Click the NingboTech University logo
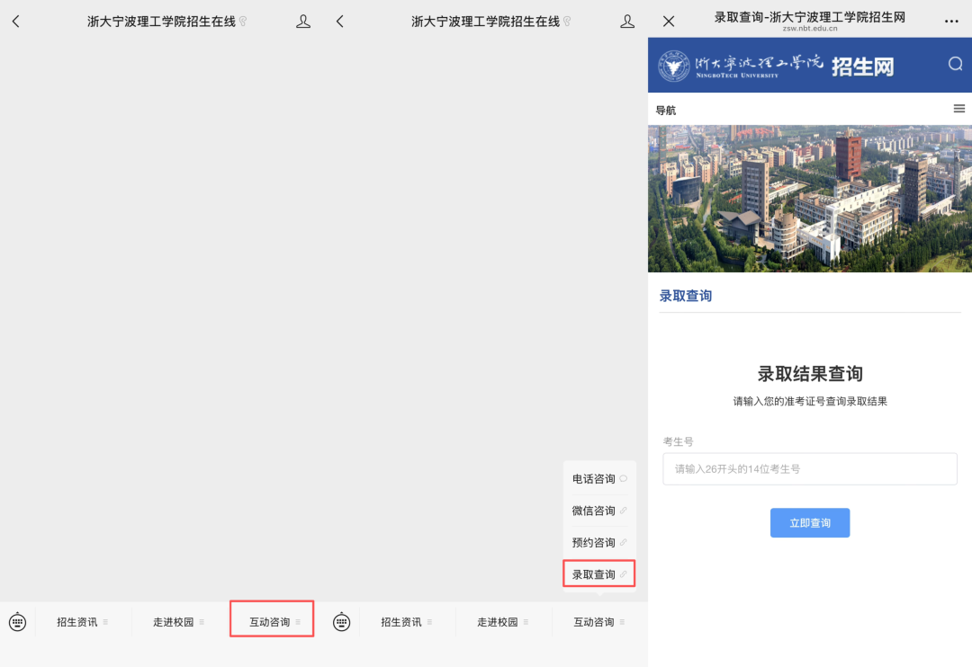Image resolution: width=972 pixels, height=667 pixels. coord(741,66)
